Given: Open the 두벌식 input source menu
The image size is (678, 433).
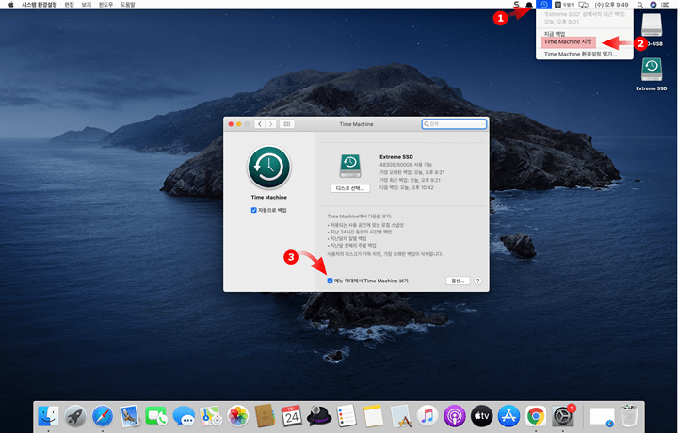Looking at the screenshot, I should [565, 5].
